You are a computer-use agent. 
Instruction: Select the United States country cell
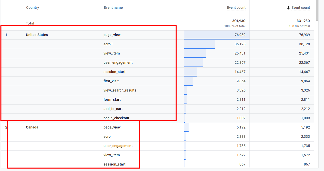pyautogui.click(x=37, y=35)
